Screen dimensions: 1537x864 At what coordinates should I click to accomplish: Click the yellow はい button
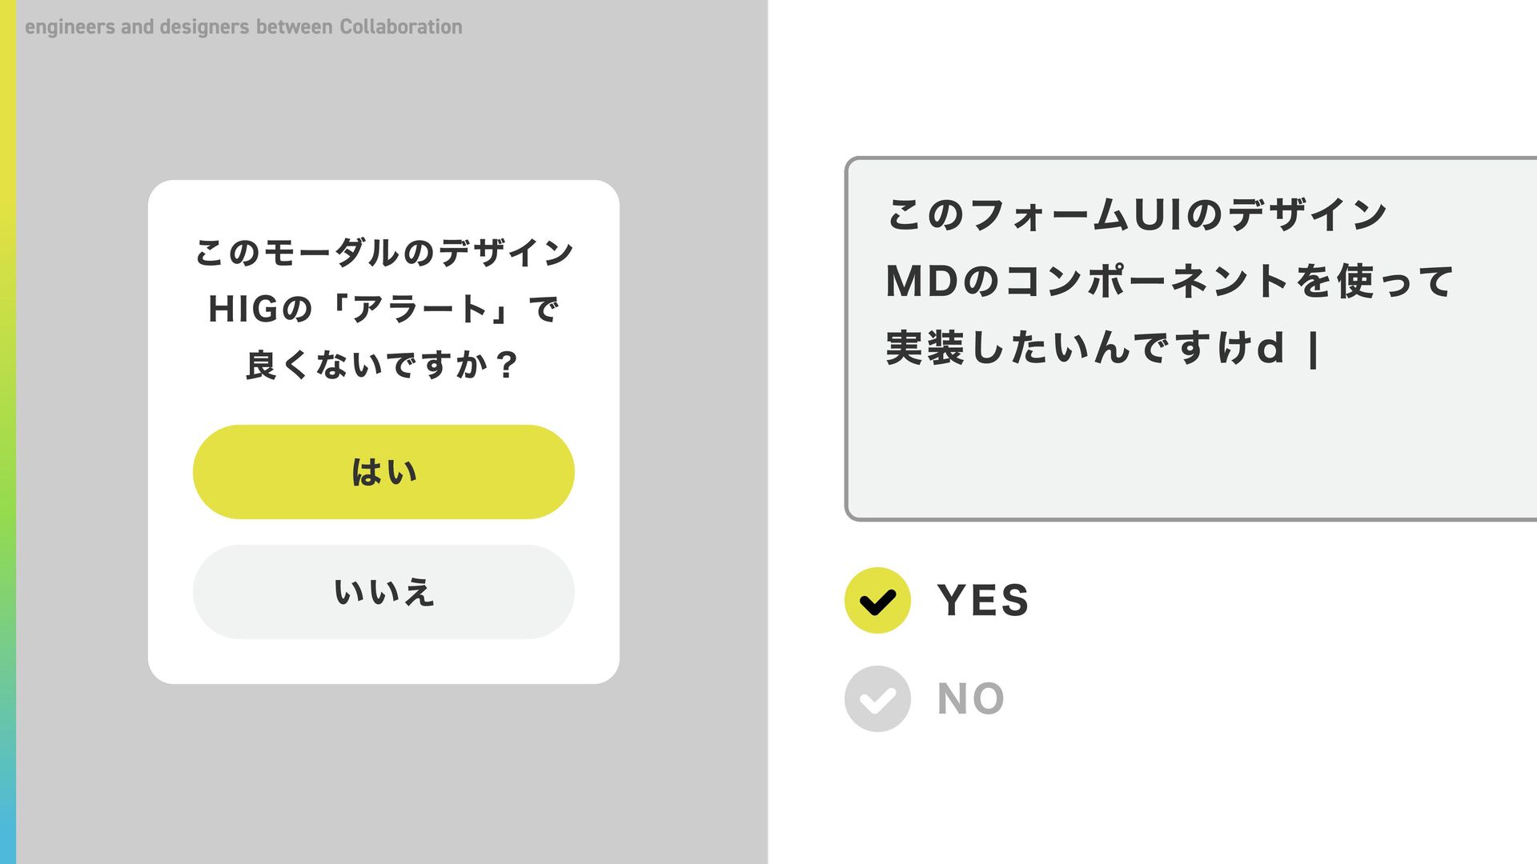383,472
